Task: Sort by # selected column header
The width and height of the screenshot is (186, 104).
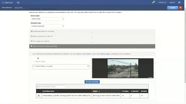Action: click(135, 91)
